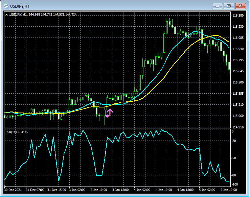This screenshot has width=250, height=197.
Task: Click the 30 Dec 2021 time label
Action: pos(13,190)
